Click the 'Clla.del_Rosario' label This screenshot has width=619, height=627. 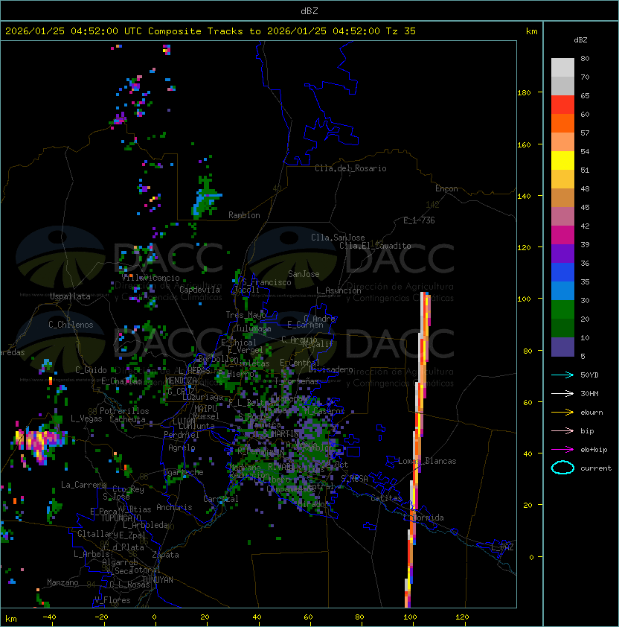350,168
